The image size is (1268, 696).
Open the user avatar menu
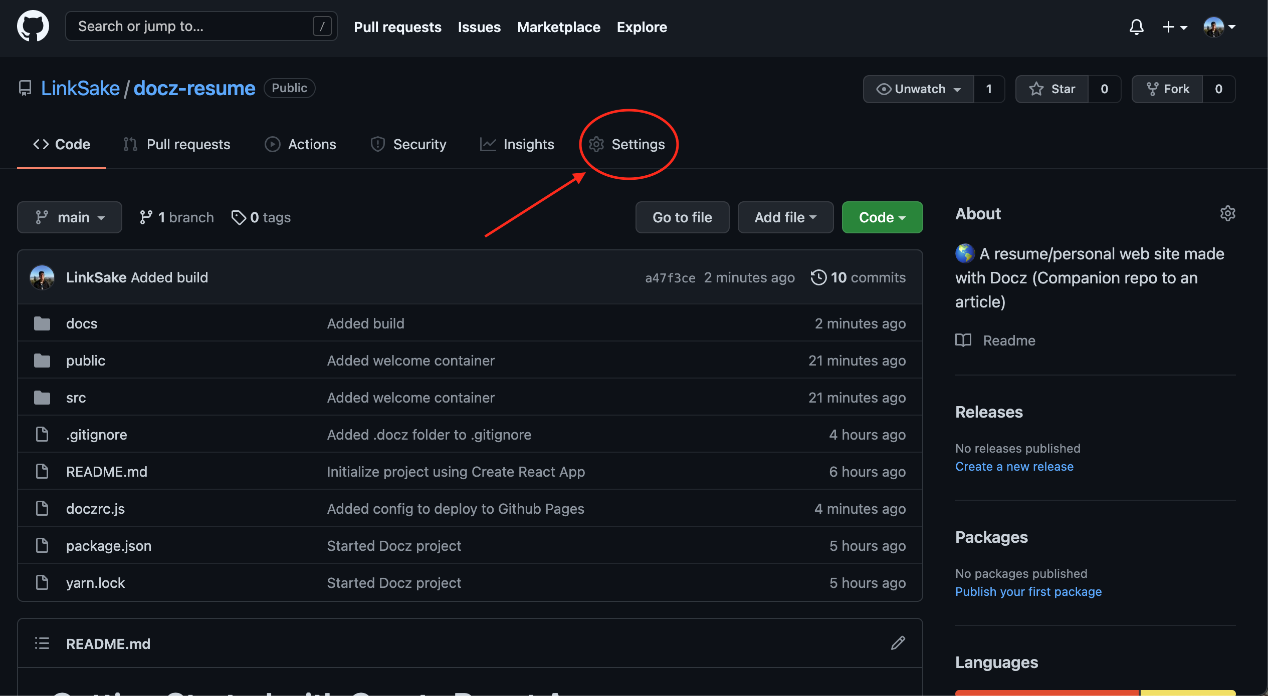click(1219, 27)
